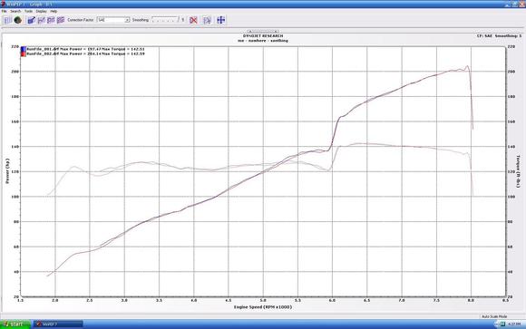Click the DYNOJET RESEARCH graph title
This screenshot has width=526, height=329.
pos(263,36)
